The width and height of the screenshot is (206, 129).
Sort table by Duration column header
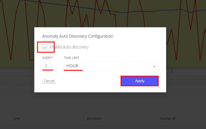tap(94, 118)
